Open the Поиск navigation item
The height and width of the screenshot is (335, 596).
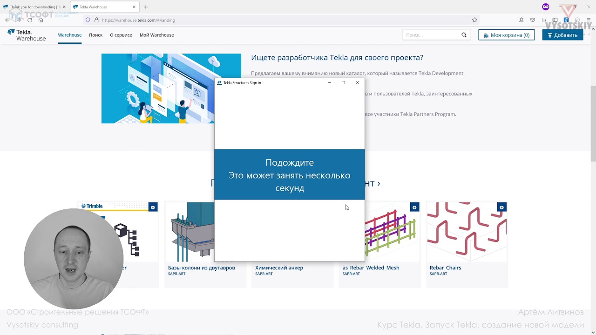95,35
